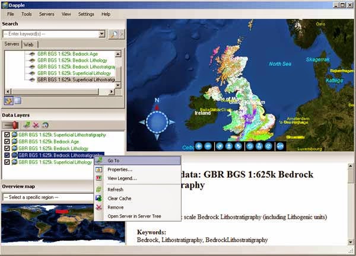Switch to the Servers tab
Screen dimensions: 356x256
(x=12, y=44)
